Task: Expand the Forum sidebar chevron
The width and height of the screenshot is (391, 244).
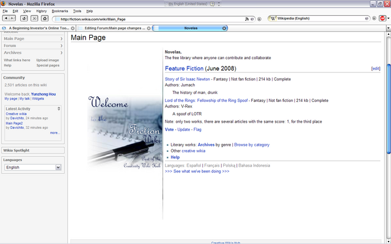Action: [x=61, y=46]
